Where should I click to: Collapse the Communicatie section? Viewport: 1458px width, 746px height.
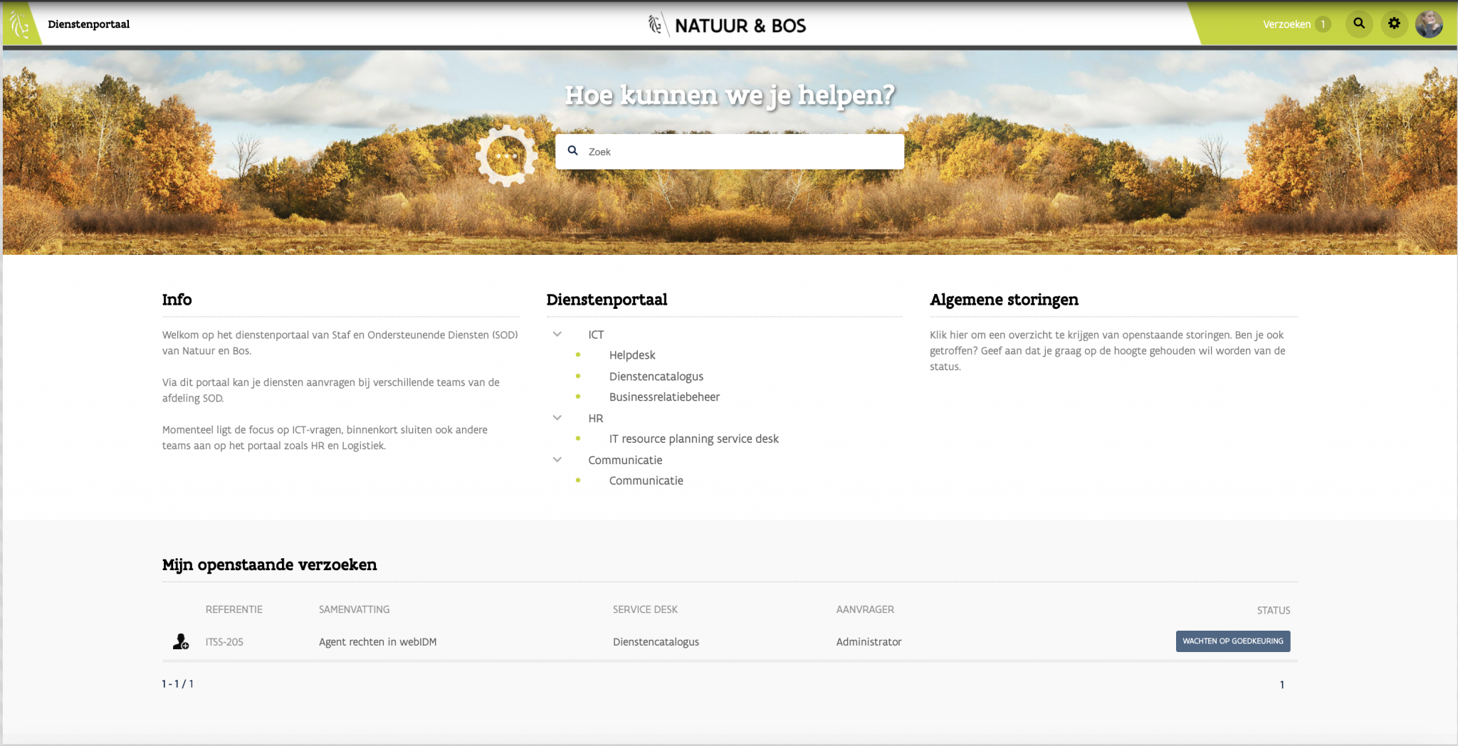(x=557, y=459)
